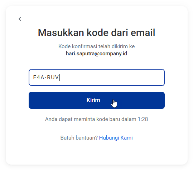Image resolution: width=193 pixels, height=171 pixels.
Task: Click the Kode konfirmasi telah dikirim ke text
Action: pyautogui.click(x=97, y=46)
